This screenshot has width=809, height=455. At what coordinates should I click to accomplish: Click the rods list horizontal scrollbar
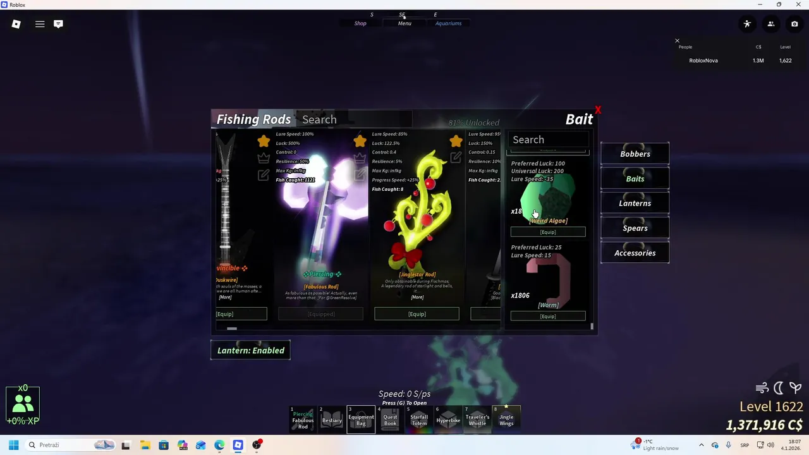coord(231,328)
